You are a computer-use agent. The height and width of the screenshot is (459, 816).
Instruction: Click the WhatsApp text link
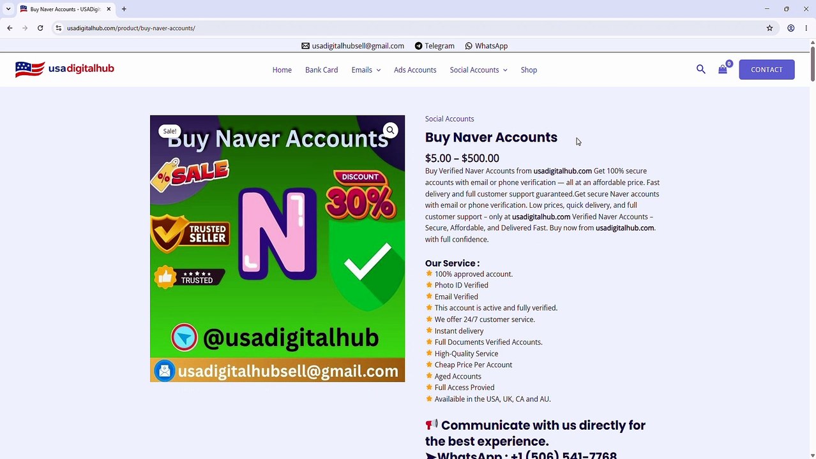(491, 46)
